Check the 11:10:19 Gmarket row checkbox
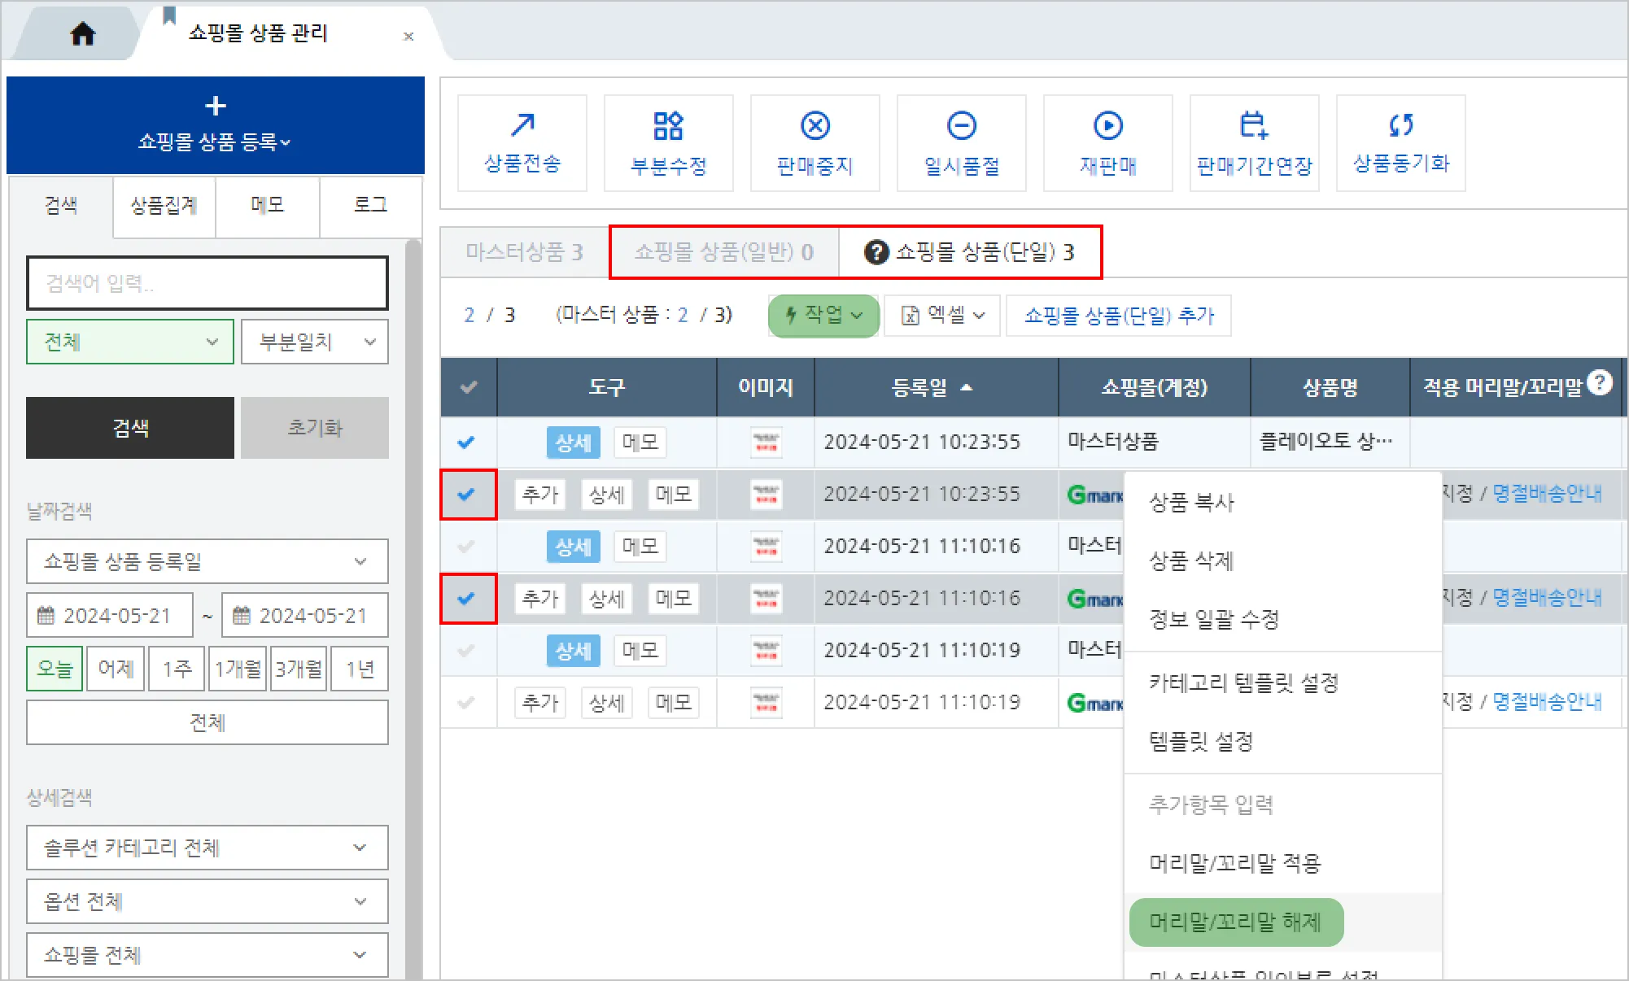Image resolution: width=1629 pixels, height=981 pixels. point(466,703)
